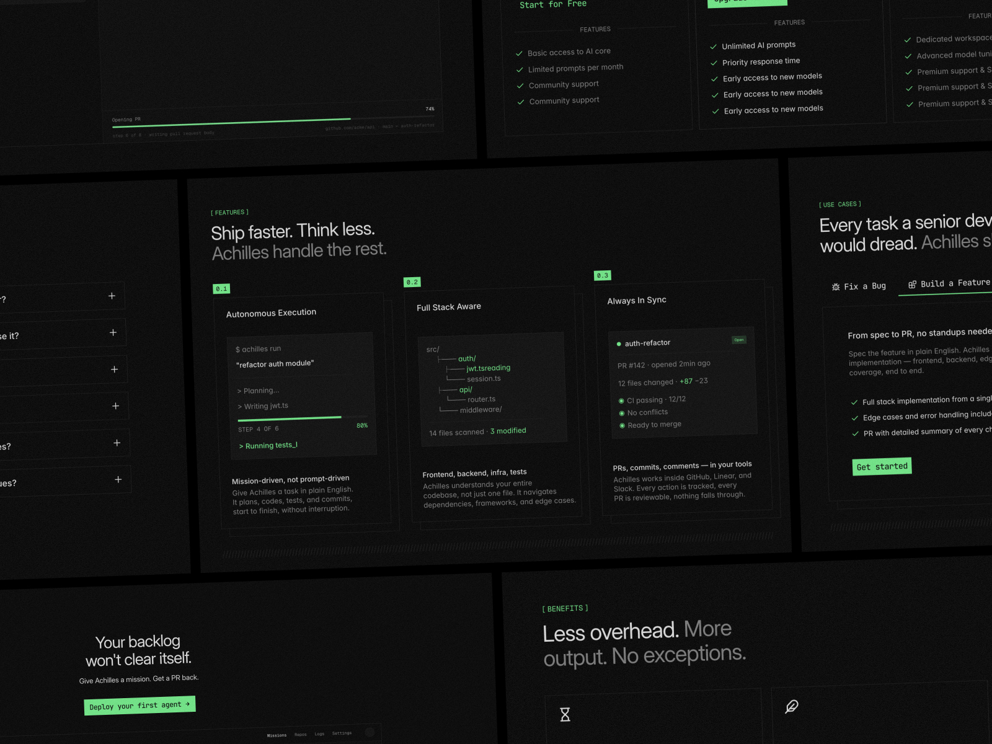Click the Start for Free button
The height and width of the screenshot is (744, 992).
tap(553, 4)
